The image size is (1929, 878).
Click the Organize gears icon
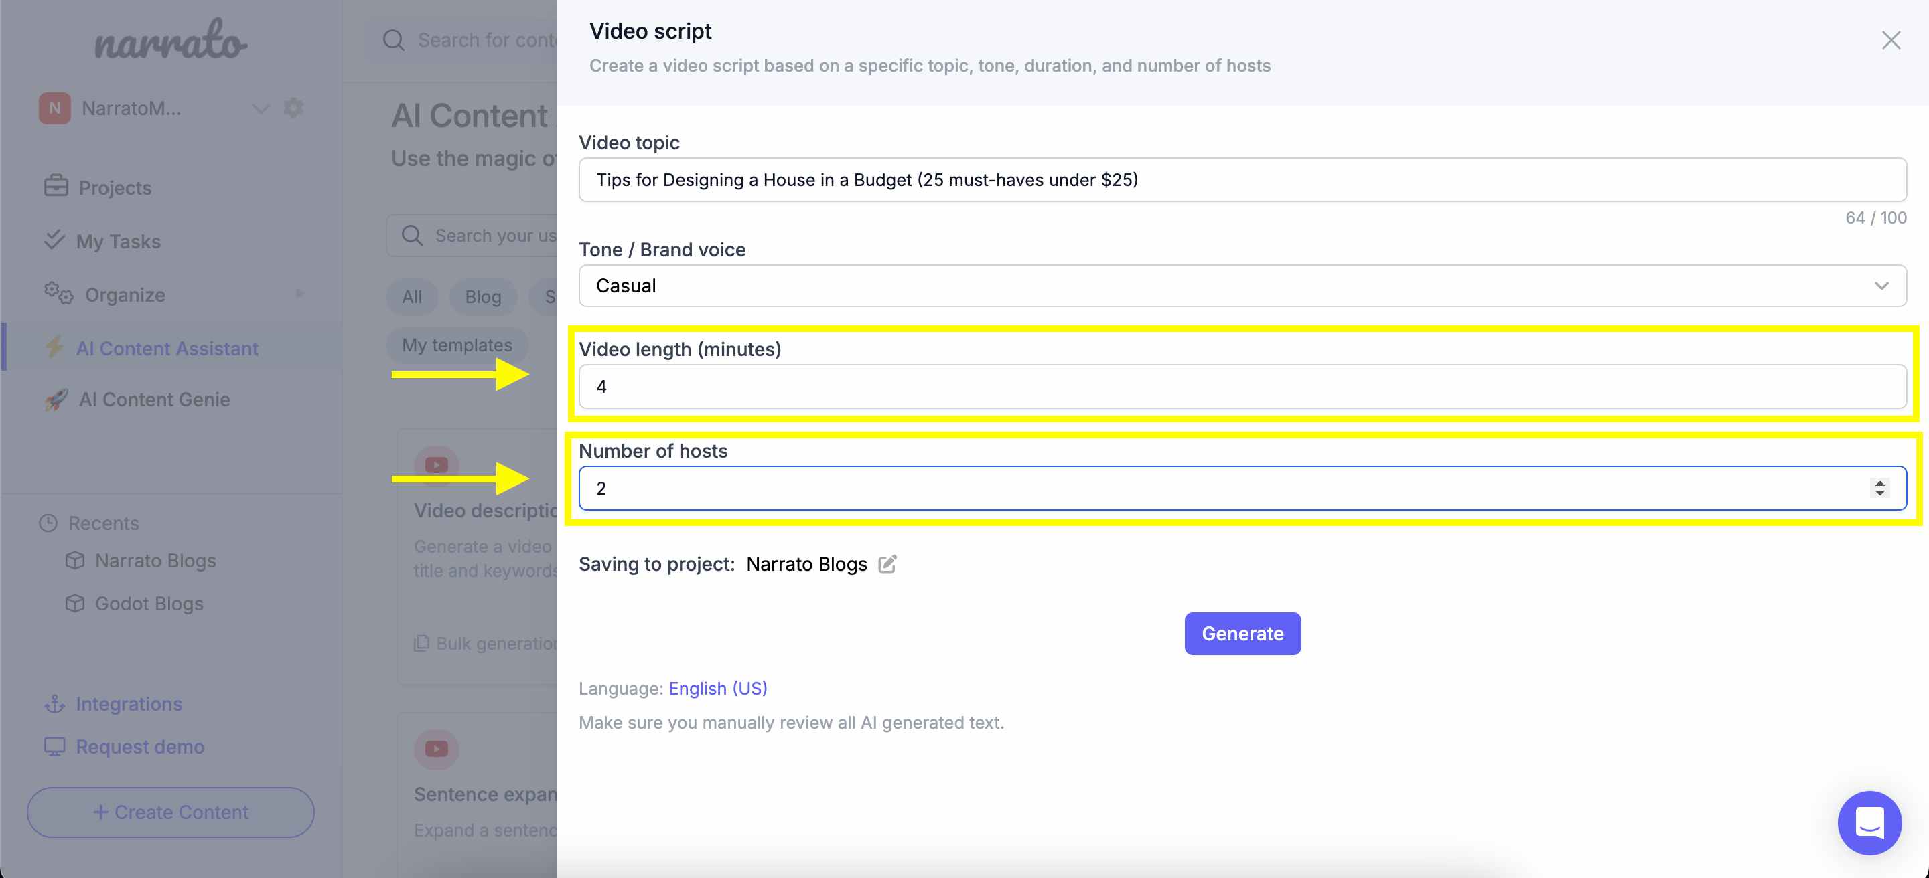pyautogui.click(x=58, y=294)
